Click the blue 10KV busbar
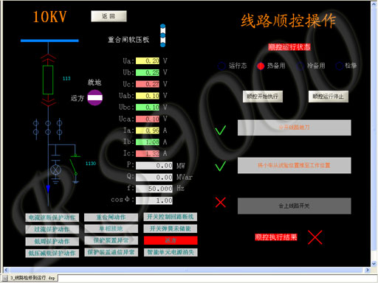The width and height of the screenshot is (378, 283). (x=49, y=41)
